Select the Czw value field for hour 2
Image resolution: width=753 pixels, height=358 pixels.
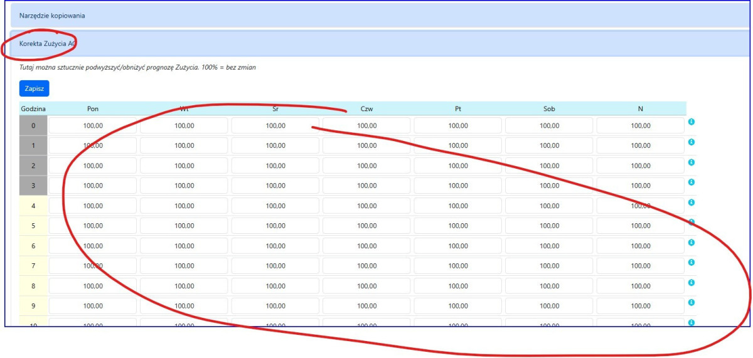tap(366, 166)
